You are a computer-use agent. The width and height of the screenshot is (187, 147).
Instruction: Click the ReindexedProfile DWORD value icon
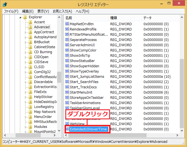[x=67, y=29]
